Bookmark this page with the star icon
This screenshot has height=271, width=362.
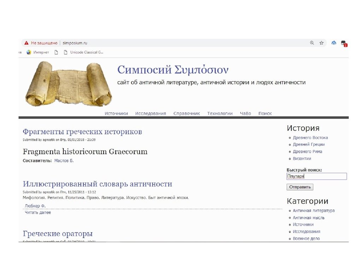(321, 43)
